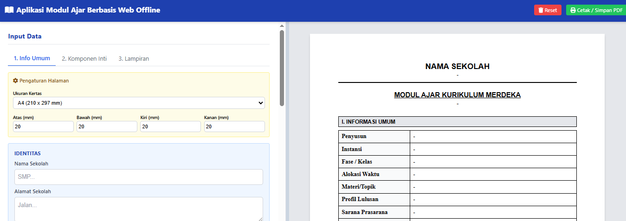Open the Ukuran Kertas paper size dropdown

[x=139, y=103]
